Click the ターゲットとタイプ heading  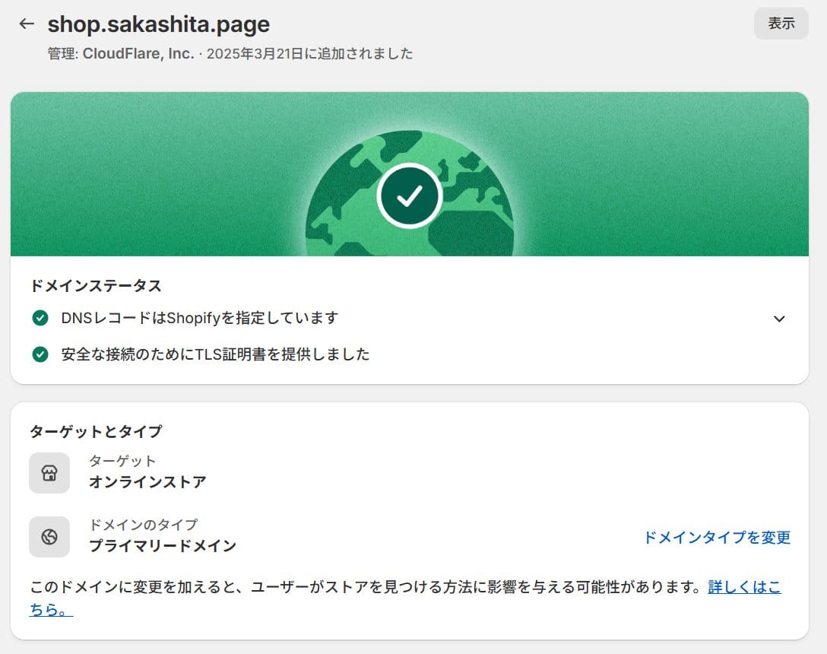(x=96, y=431)
